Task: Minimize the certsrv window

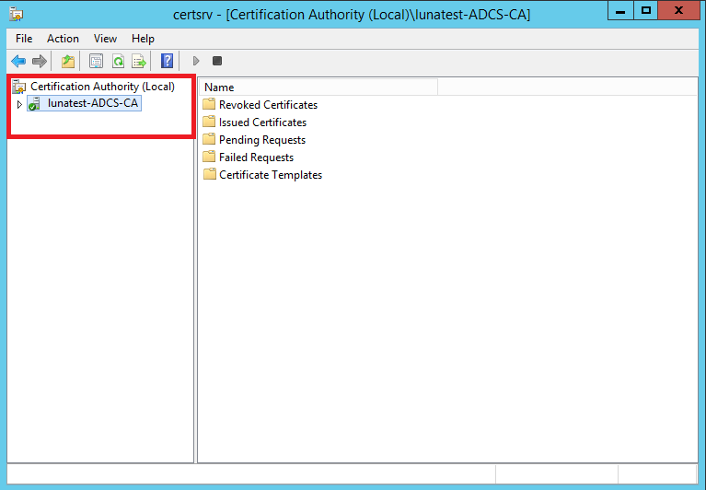Action: pos(620,10)
